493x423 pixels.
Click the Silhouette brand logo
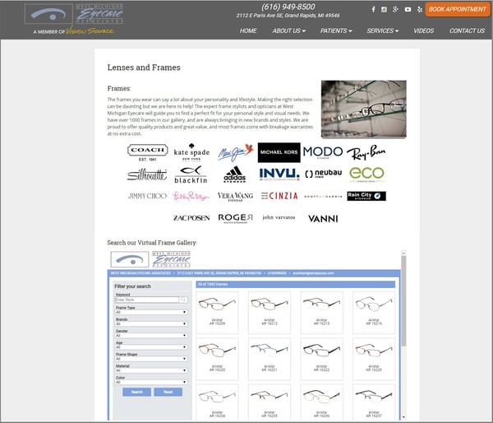click(147, 174)
